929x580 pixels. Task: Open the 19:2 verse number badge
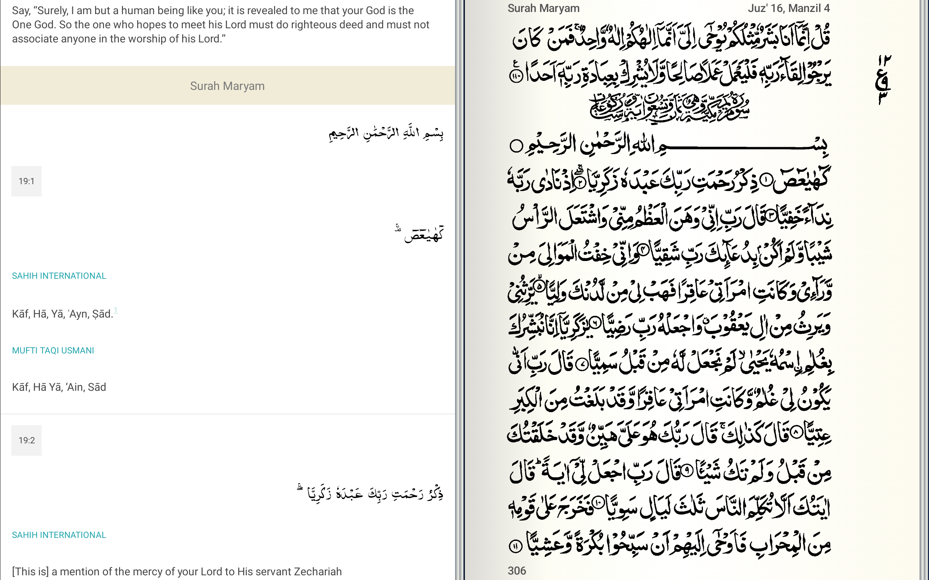coord(26,440)
